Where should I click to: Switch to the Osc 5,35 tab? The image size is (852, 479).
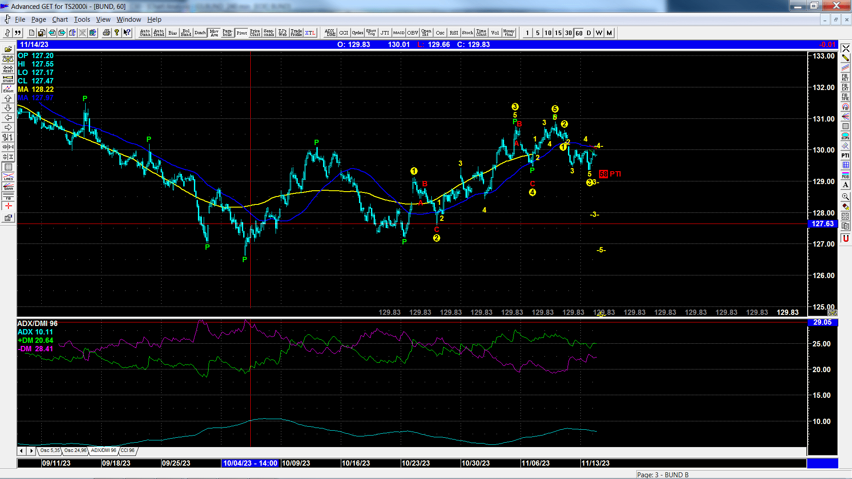pyautogui.click(x=50, y=451)
